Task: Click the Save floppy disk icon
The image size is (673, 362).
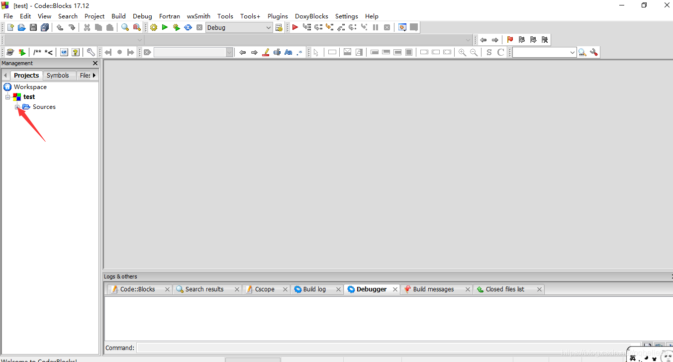Action: pos(33,28)
